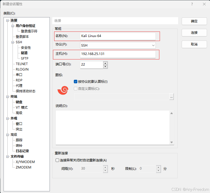Select 日志记录 in the tree

click(x=22, y=151)
